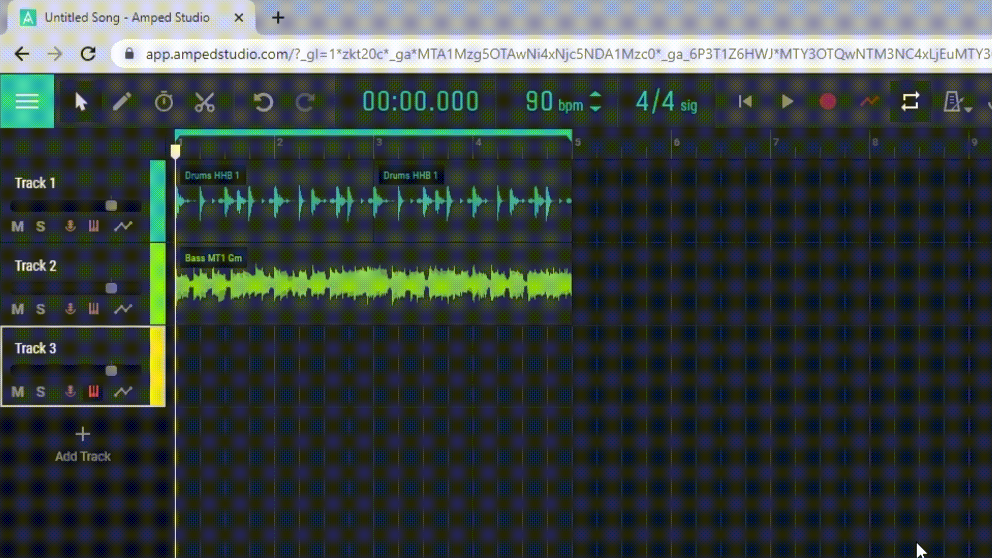This screenshot has width=992, height=558.
Task: Click Add Track
Action: [82, 443]
